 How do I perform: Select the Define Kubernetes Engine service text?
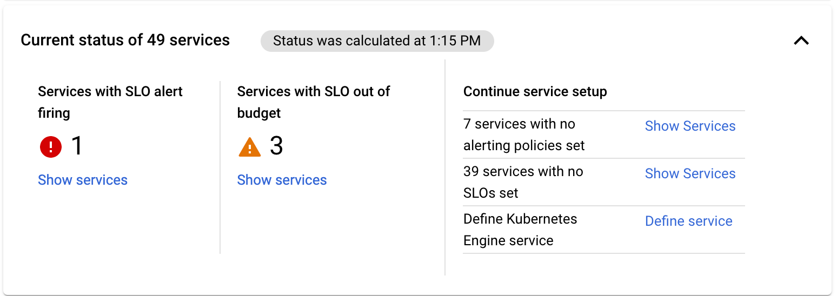pyautogui.click(x=520, y=230)
